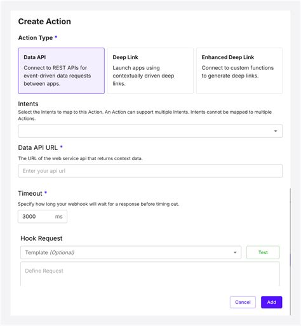Focus the Define Request text area
Viewport: 301px width, 326px height.
point(150,274)
